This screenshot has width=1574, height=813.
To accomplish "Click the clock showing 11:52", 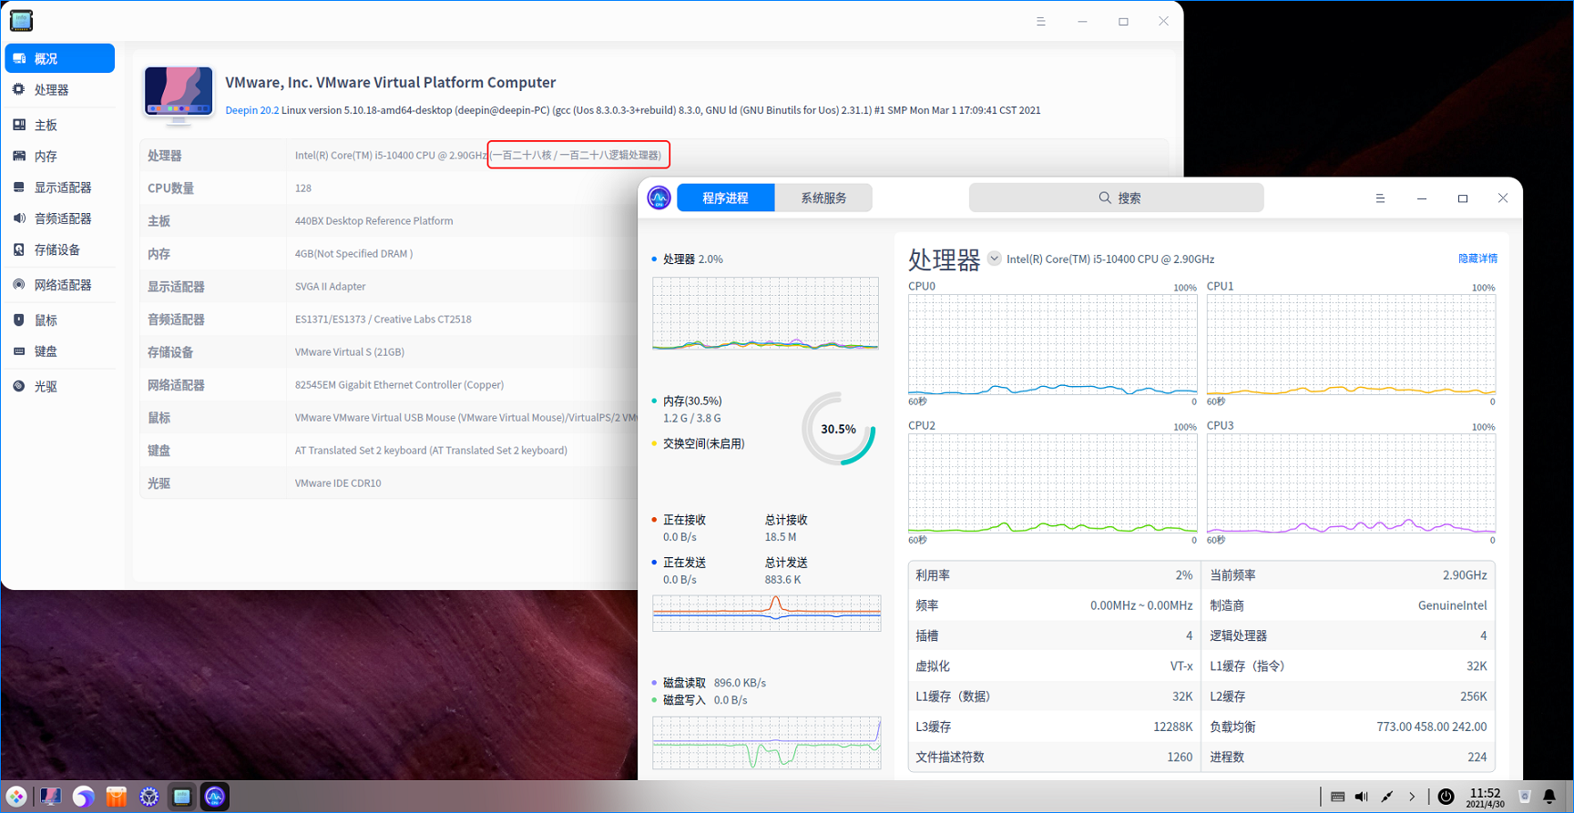I will pos(1485,798).
